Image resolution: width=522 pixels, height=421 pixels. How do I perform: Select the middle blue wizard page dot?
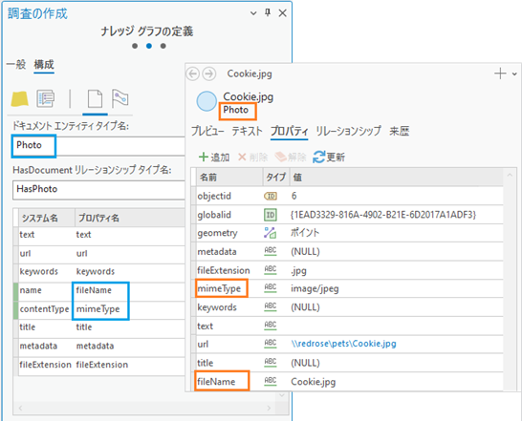[x=149, y=46]
